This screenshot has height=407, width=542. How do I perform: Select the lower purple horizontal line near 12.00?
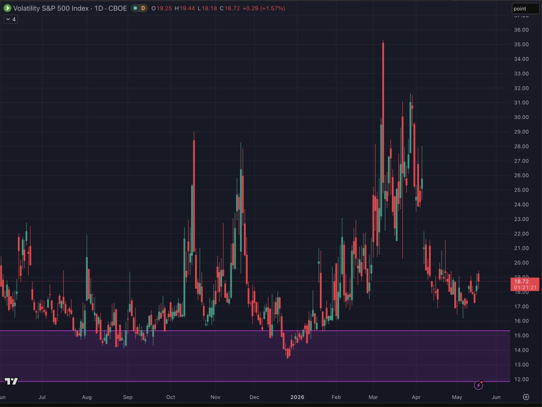pyautogui.click(x=255, y=382)
